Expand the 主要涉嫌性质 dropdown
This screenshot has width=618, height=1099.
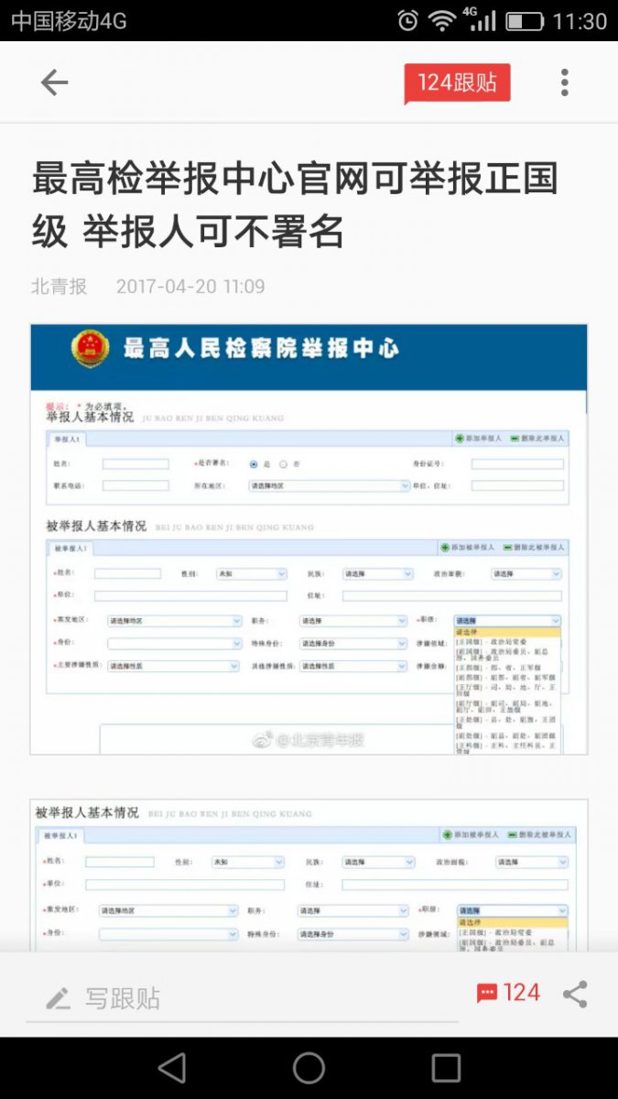point(173,666)
